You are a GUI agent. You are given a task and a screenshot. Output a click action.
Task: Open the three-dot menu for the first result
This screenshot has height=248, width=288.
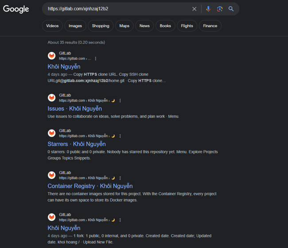[x=96, y=59]
